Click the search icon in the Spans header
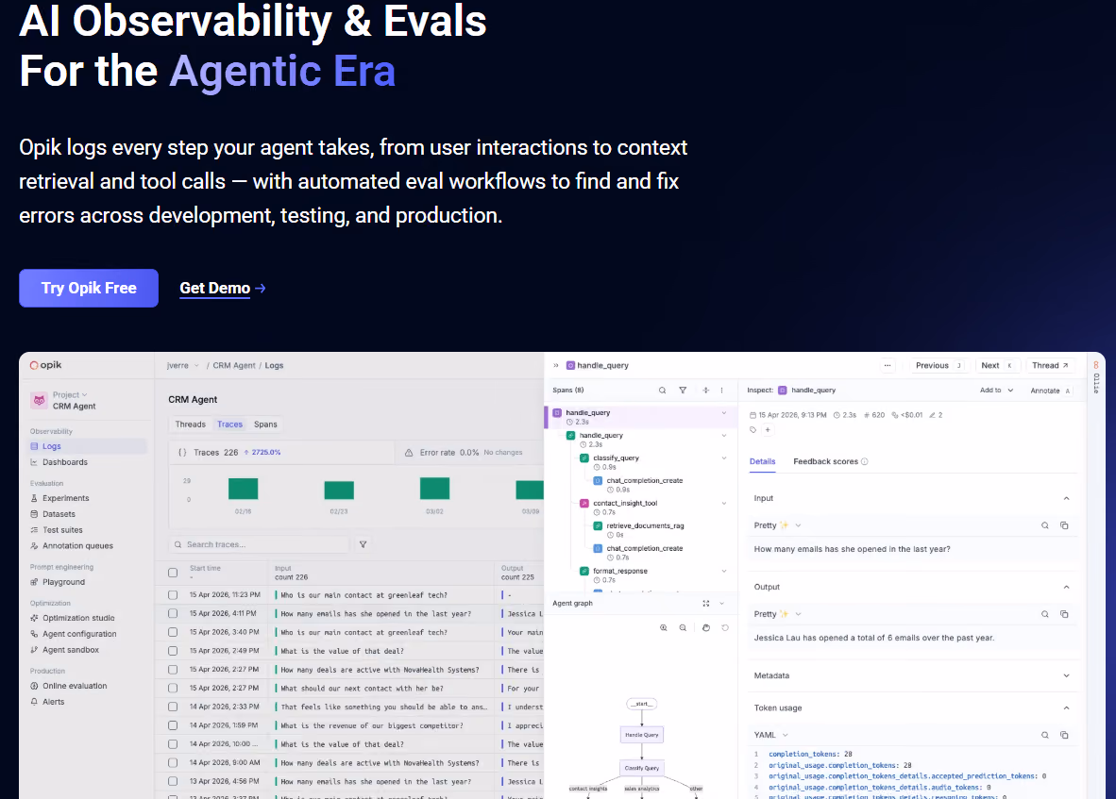The height and width of the screenshot is (799, 1116). click(662, 391)
